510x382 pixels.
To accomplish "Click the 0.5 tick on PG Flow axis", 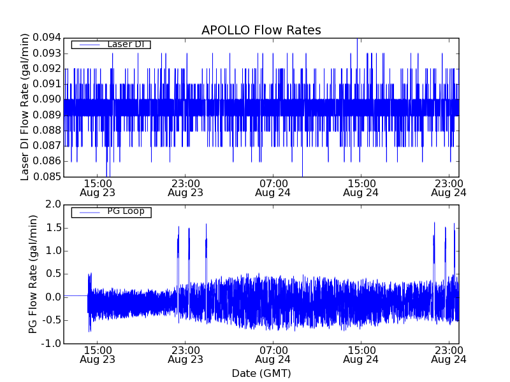I will (x=54, y=274).
